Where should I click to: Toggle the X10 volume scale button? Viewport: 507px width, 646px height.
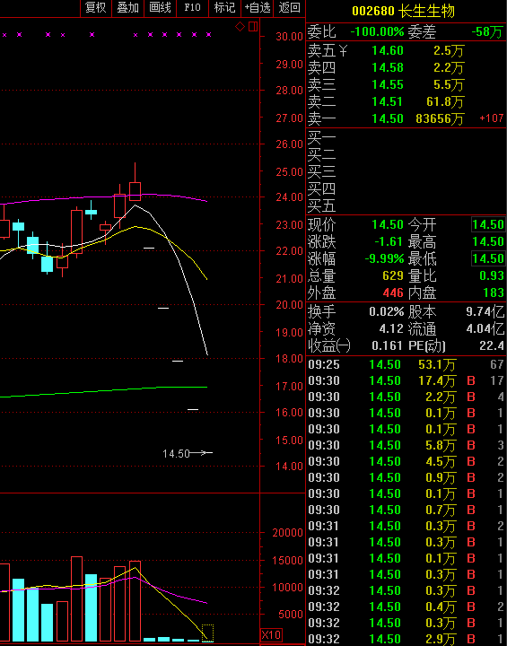coord(271,634)
